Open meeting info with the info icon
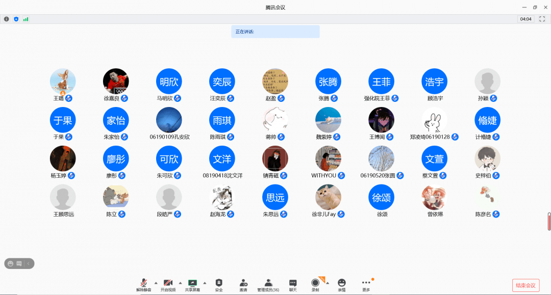Screen dimensions: 551x295 tap(6, 19)
